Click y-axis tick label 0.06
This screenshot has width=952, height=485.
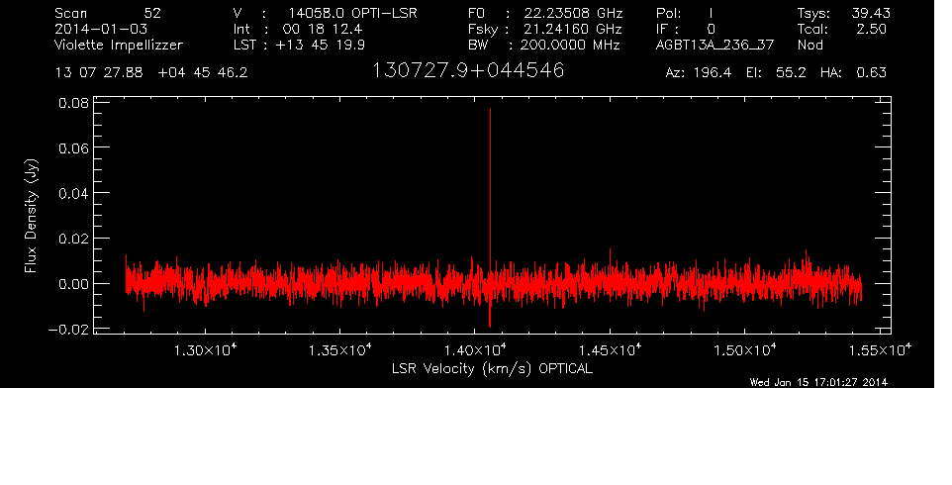click(x=73, y=148)
